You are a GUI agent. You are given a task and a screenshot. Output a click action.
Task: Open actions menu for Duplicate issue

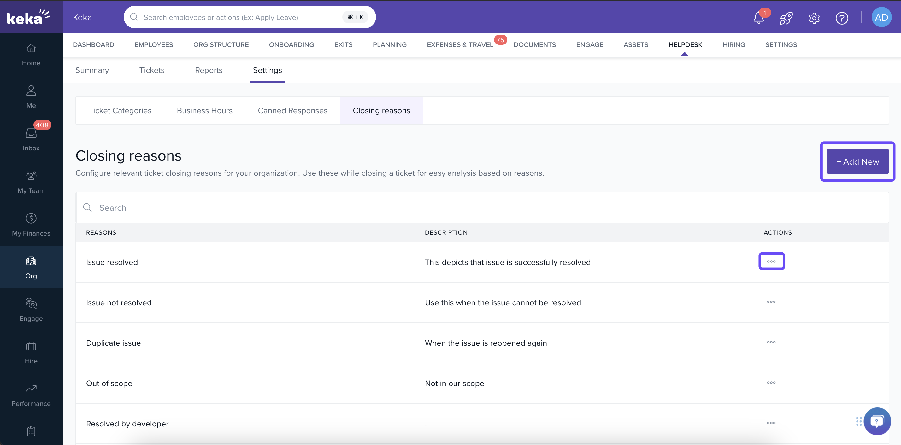tap(771, 342)
